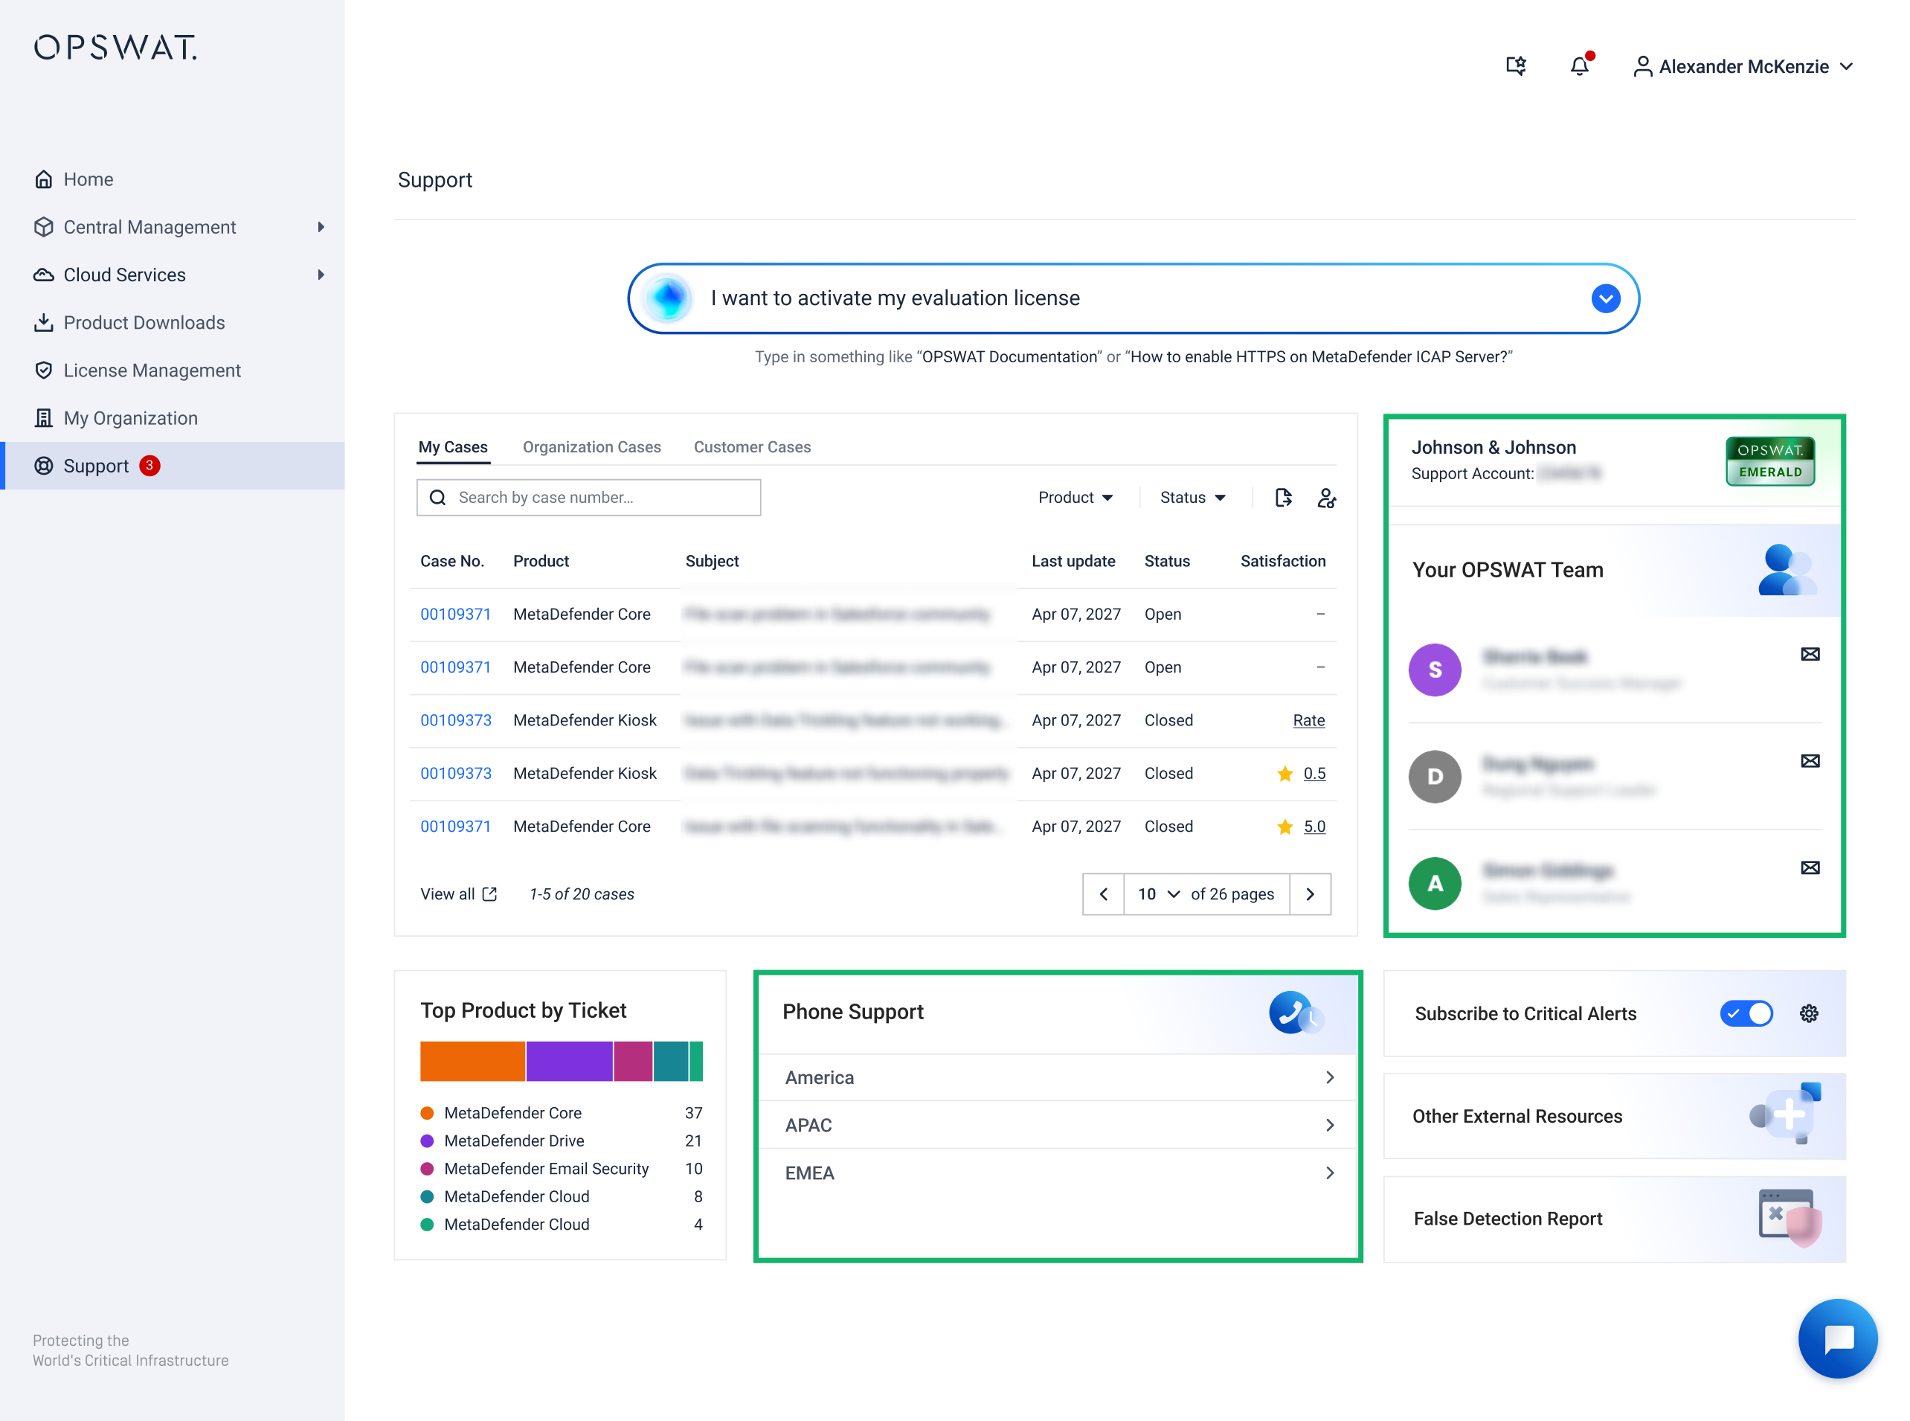Open License Management in sidebar
This screenshot has width=1910, height=1421.
(152, 371)
